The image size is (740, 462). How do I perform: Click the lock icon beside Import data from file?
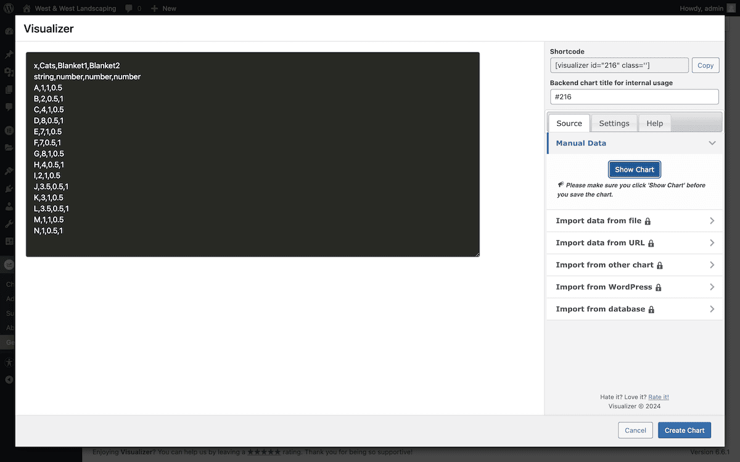(647, 221)
